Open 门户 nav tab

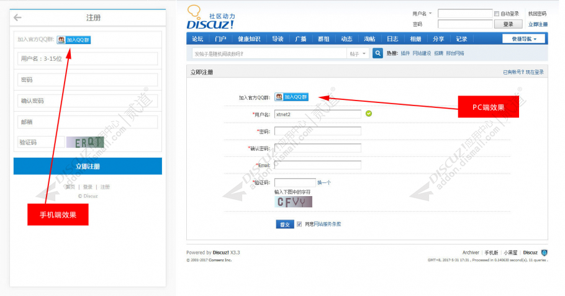coord(220,39)
